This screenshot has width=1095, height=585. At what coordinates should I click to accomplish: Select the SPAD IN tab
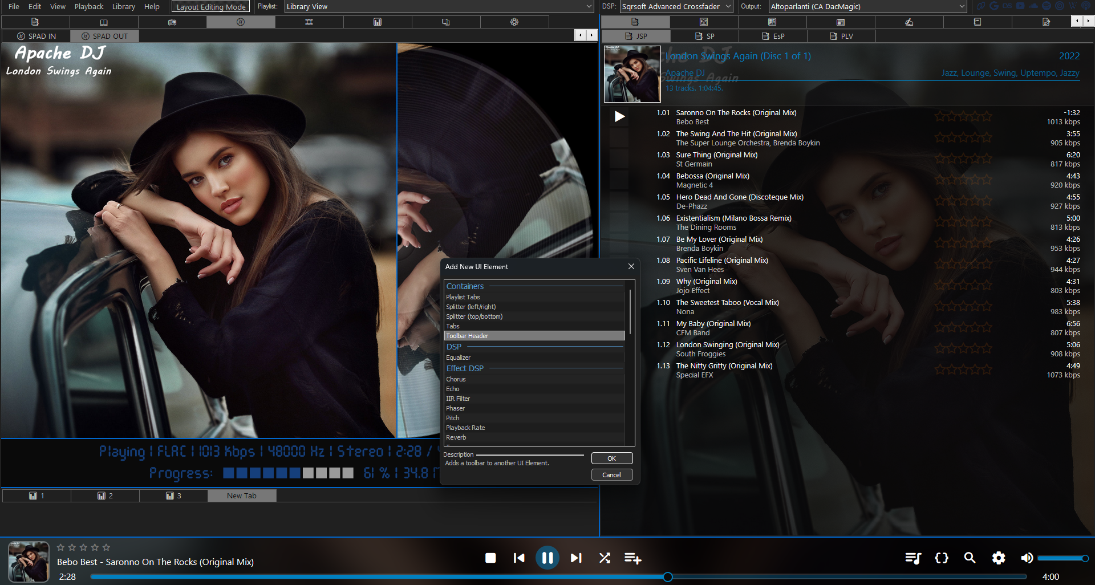point(36,36)
